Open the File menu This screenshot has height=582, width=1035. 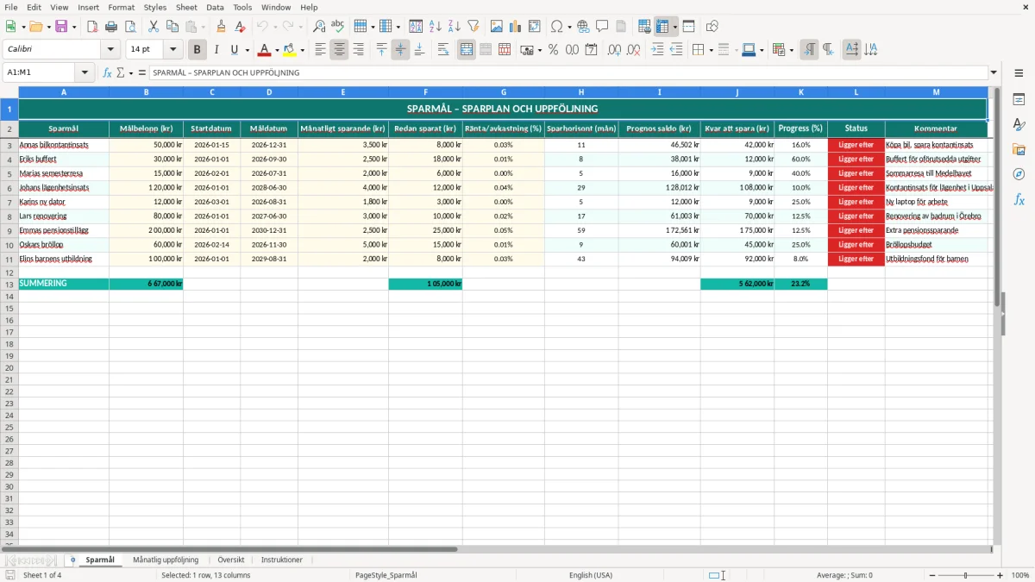pos(11,7)
